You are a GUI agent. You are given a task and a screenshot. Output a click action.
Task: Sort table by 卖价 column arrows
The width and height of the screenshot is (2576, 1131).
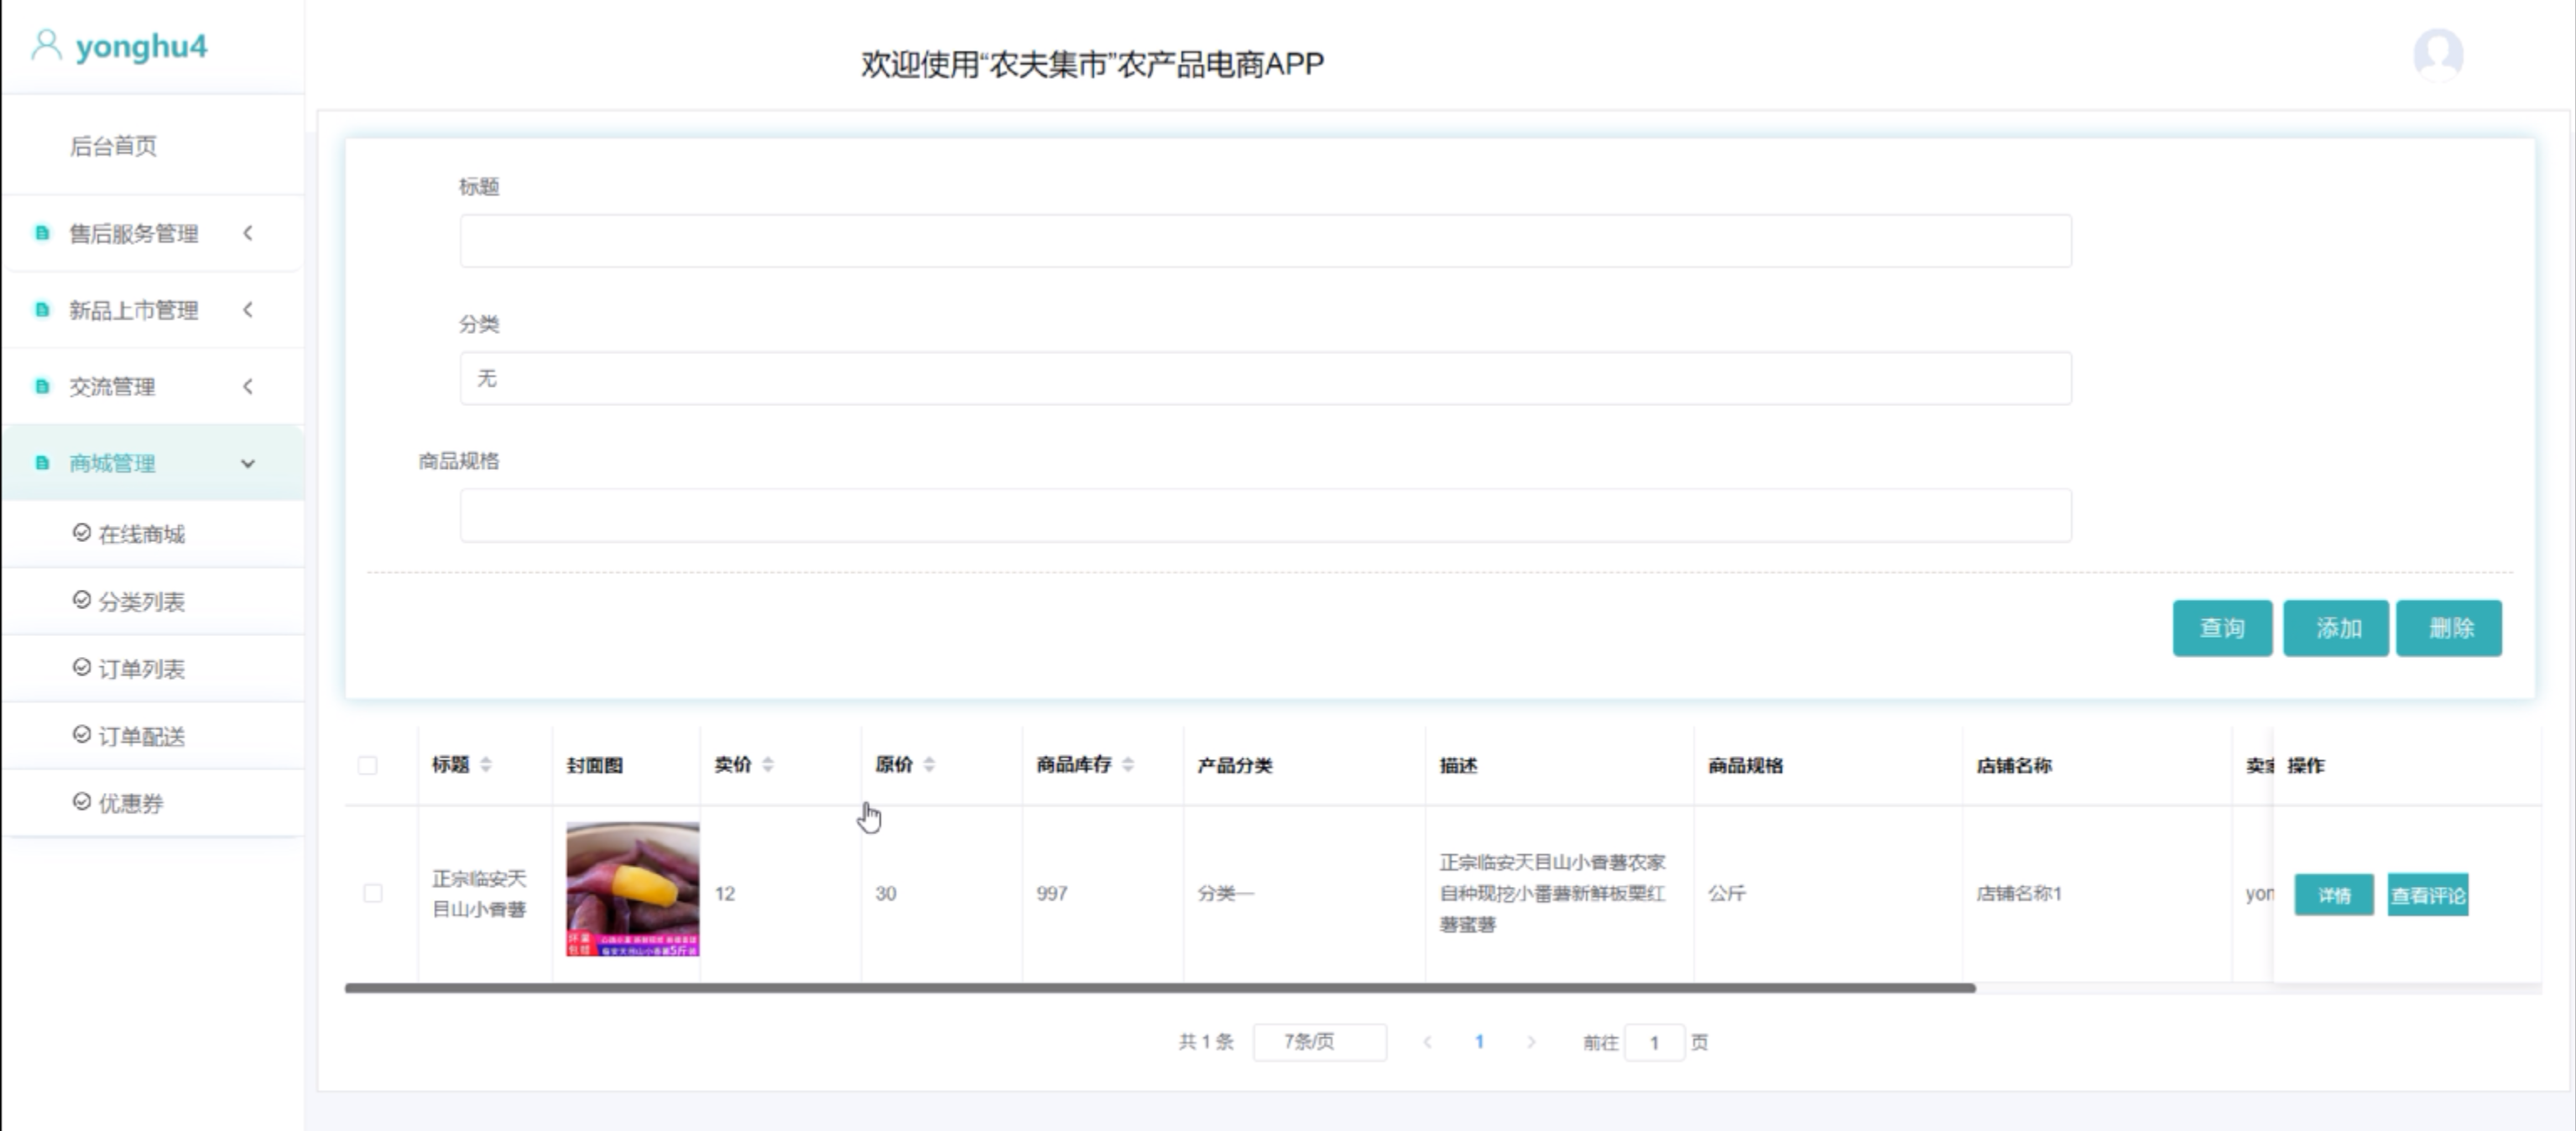pyautogui.click(x=768, y=765)
